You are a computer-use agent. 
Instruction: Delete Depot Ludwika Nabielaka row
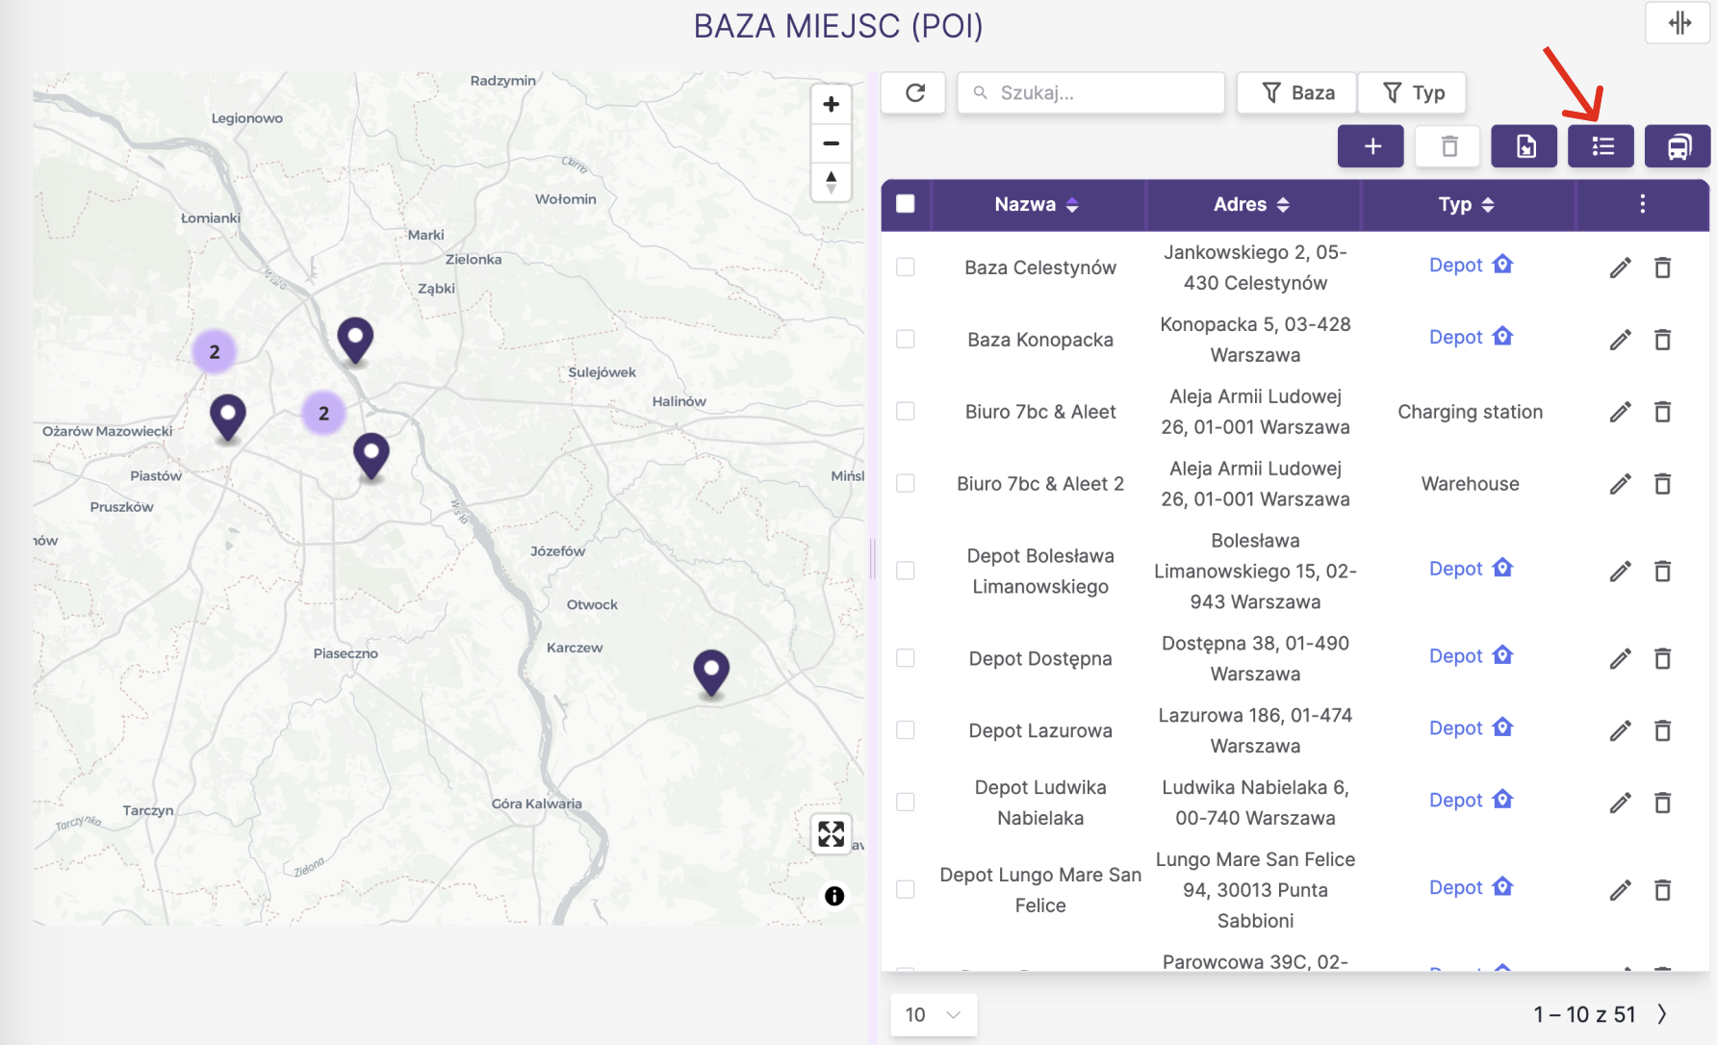point(1662,803)
